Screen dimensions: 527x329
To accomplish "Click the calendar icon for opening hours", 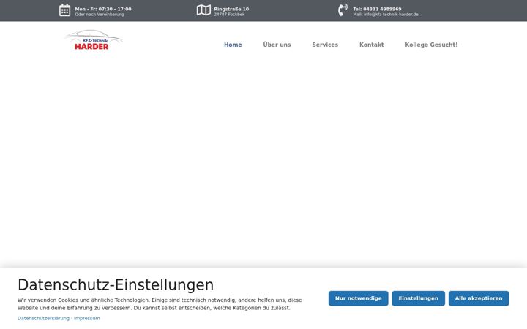I will tap(64, 10).
